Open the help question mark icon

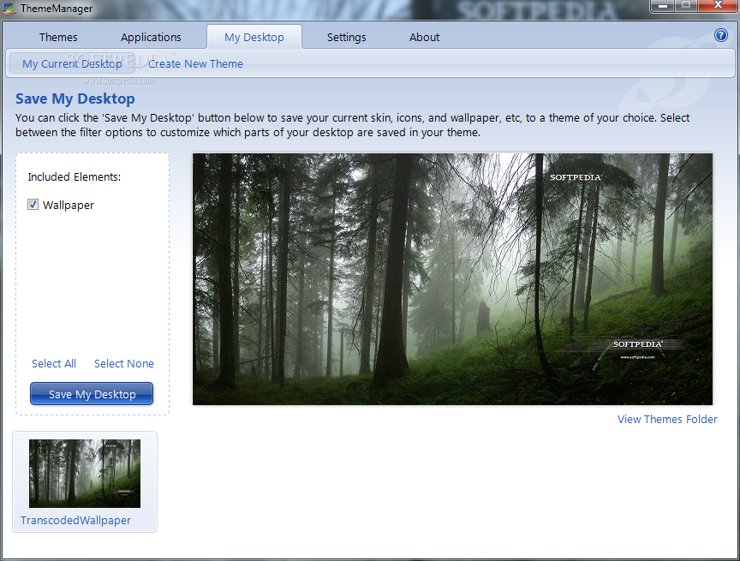pos(720,35)
